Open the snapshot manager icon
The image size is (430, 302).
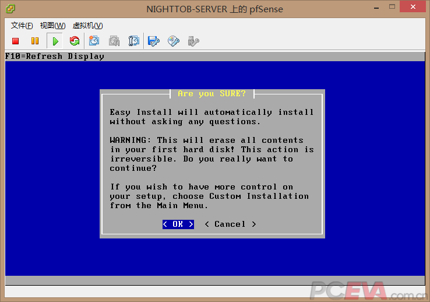134,41
